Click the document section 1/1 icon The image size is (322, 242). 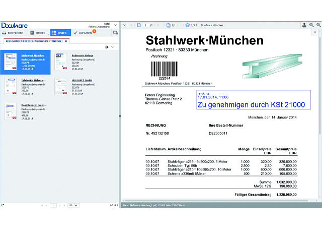(169, 25)
